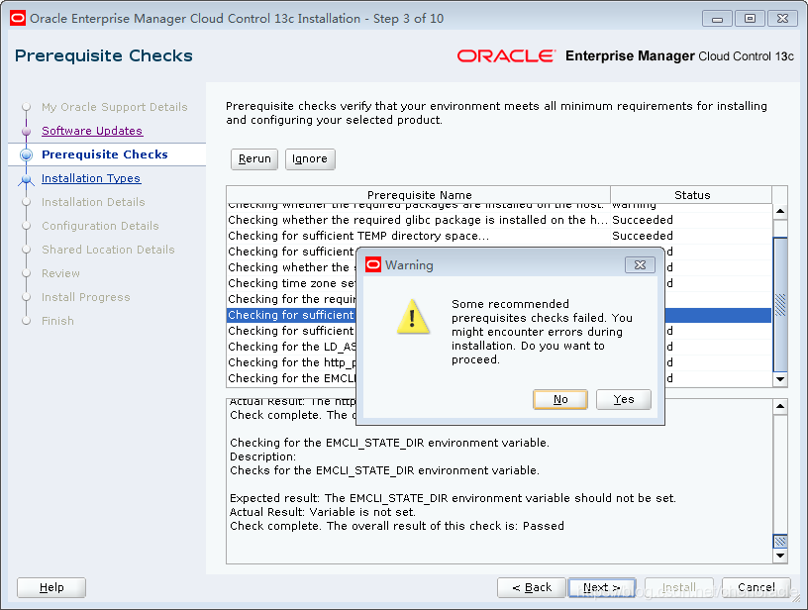Select the TEMP directory space check row

click(x=499, y=236)
